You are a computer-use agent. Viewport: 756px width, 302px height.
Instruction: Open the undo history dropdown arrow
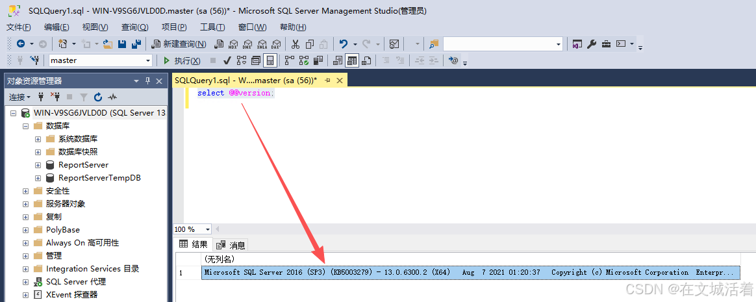(355, 44)
